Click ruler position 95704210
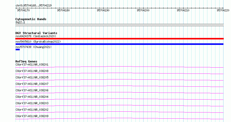The image size is (231, 122). (x=183, y=10)
